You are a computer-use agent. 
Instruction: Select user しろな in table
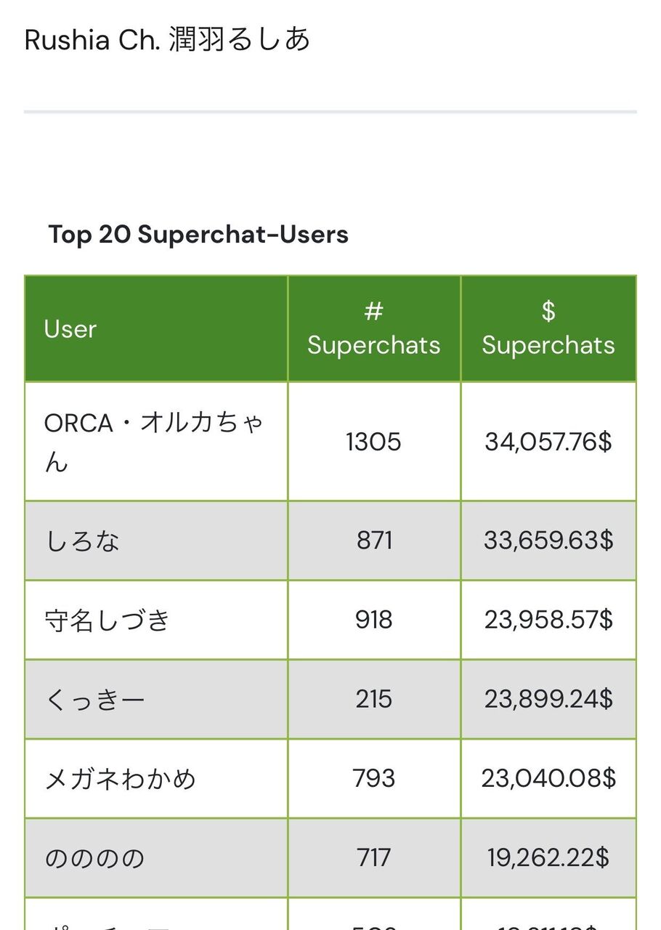pos(83,541)
